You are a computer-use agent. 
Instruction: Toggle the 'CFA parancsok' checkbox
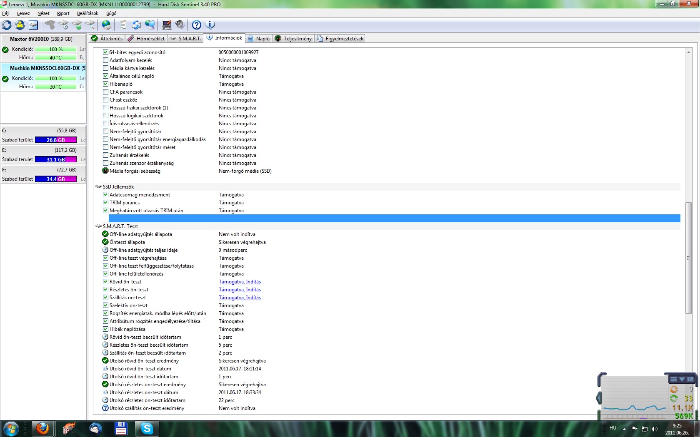point(105,92)
